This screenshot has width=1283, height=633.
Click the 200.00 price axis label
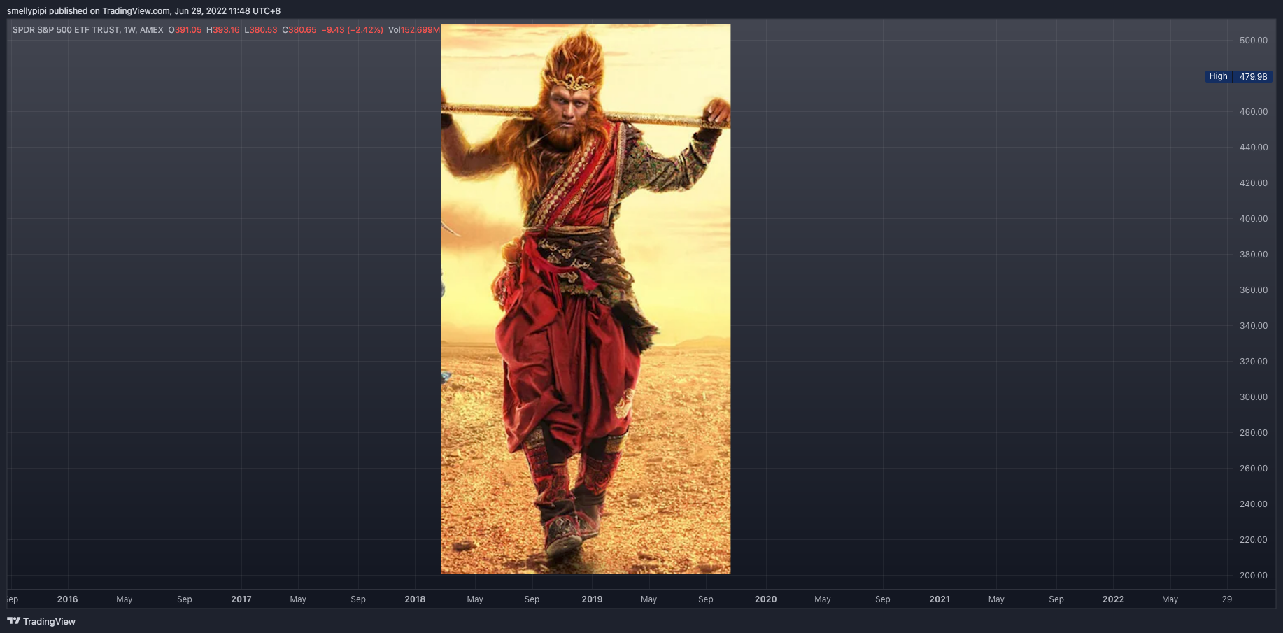pyautogui.click(x=1254, y=576)
